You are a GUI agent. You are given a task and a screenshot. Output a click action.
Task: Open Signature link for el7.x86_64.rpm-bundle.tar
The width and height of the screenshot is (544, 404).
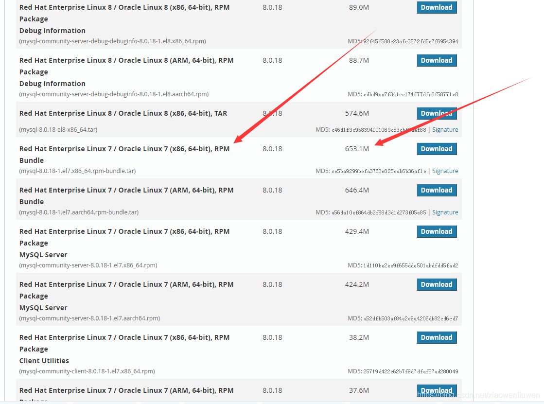pos(445,171)
